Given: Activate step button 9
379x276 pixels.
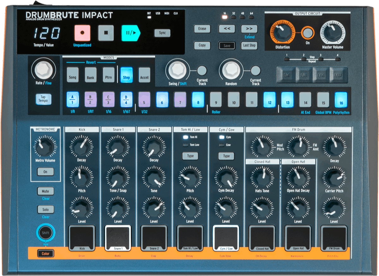Looking at the screenshot, I should (216, 100).
